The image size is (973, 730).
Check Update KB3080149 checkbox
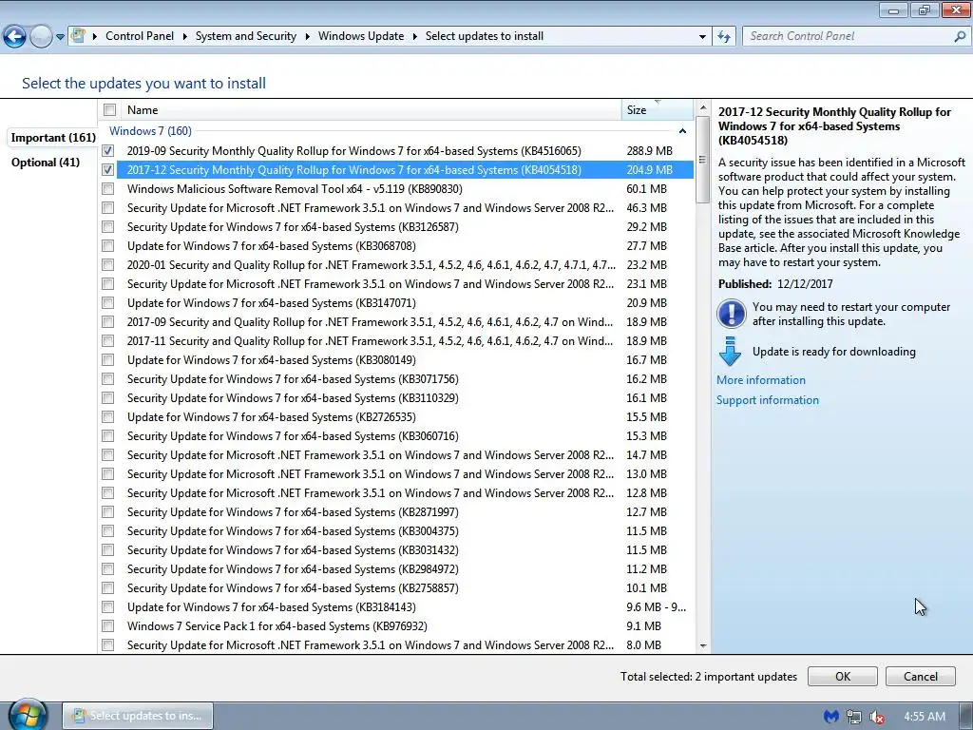pyautogui.click(x=108, y=360)
